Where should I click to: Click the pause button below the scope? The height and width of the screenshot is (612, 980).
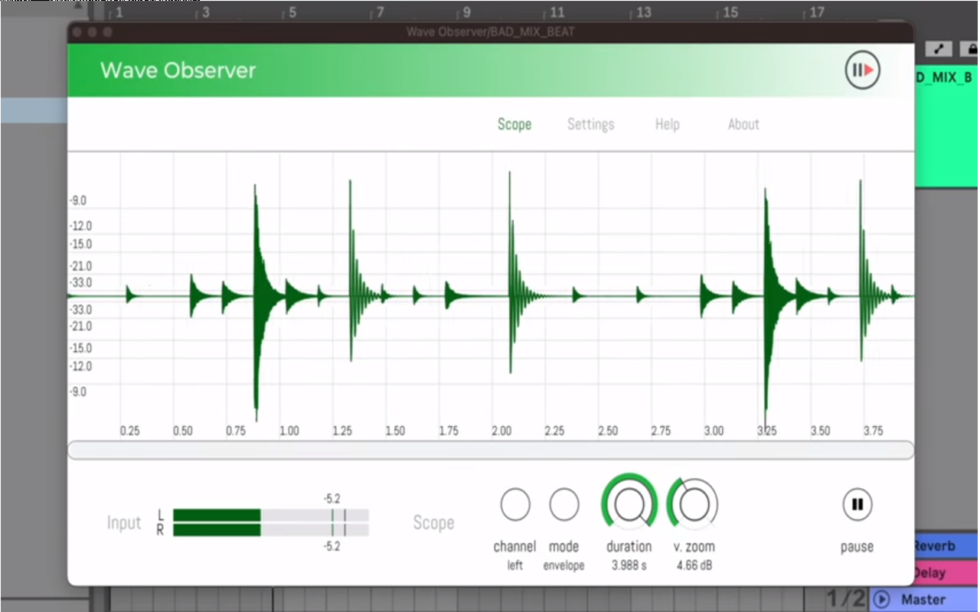click(x=857, y=504)
